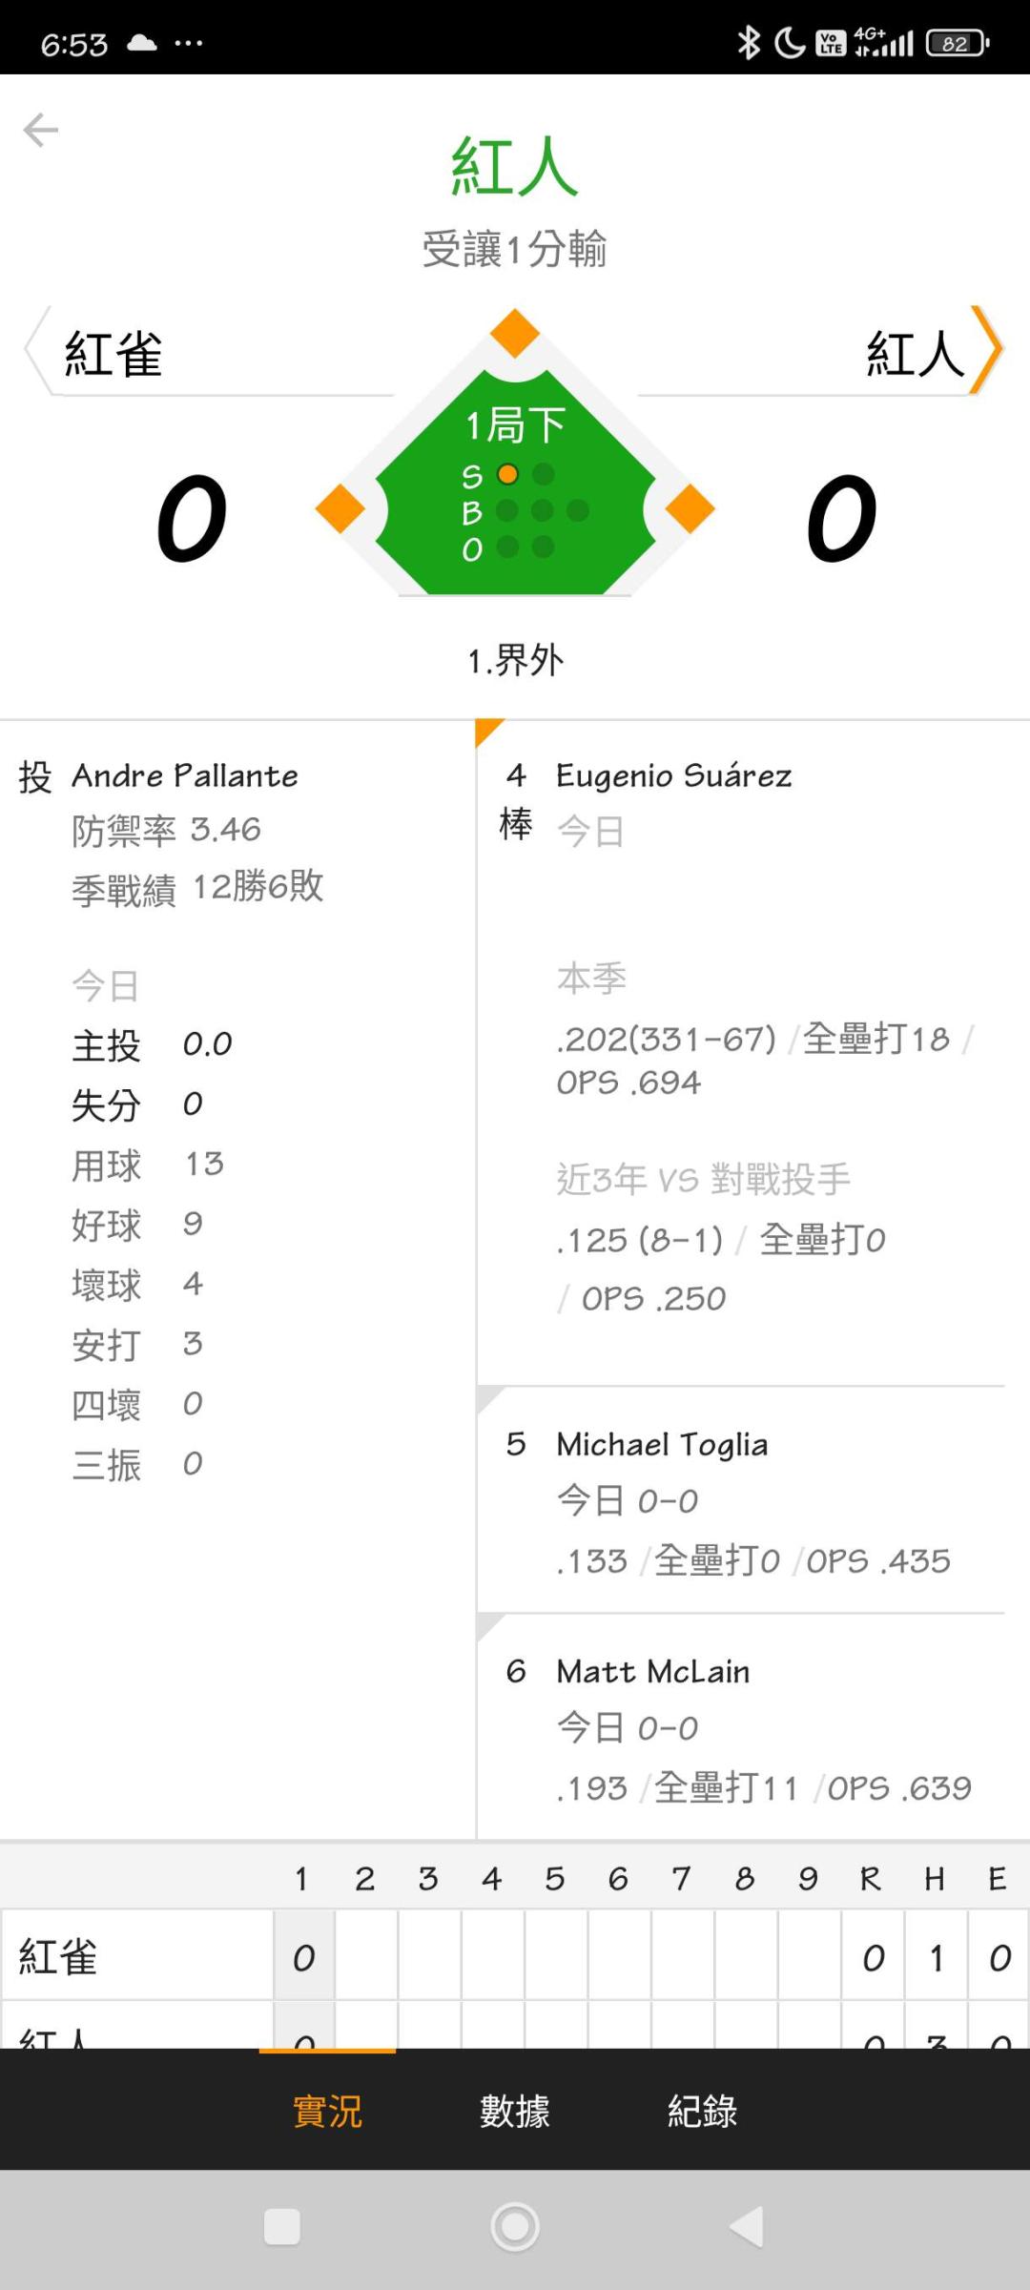Image resolution: width=1030 pixels, height=2290 pixels.
Task: Select 紅雀 first inning score cell
Action: tap(304, 1958)
